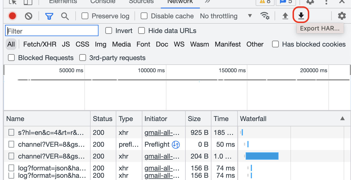Screen dimensions: 351x180
Task: Clear the network log
Action: click(28, 16)
